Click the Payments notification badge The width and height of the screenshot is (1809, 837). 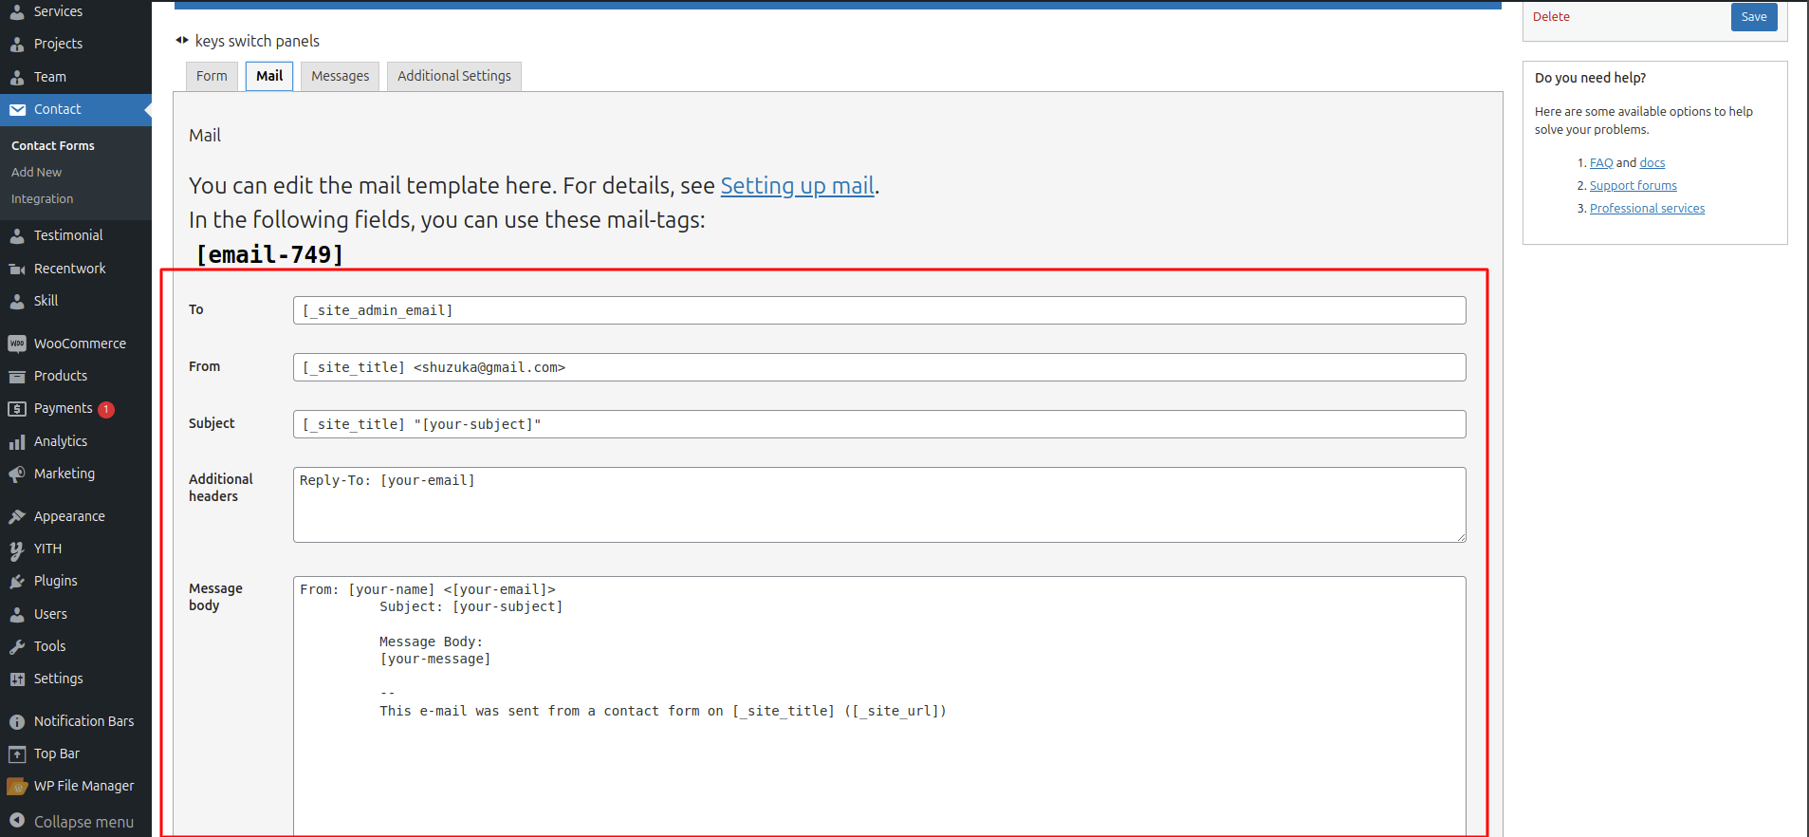pos(106,409)
